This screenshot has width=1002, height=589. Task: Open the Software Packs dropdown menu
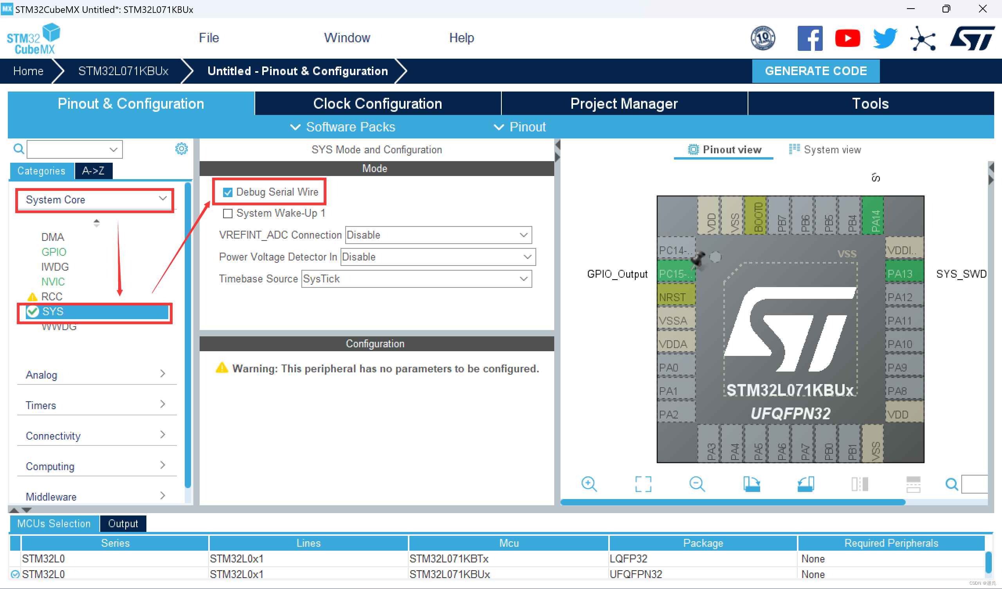coord(343,127)
